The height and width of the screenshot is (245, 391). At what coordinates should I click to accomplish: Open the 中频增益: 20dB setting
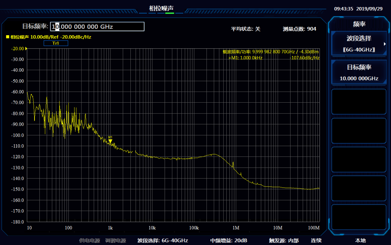coord(228,240)
